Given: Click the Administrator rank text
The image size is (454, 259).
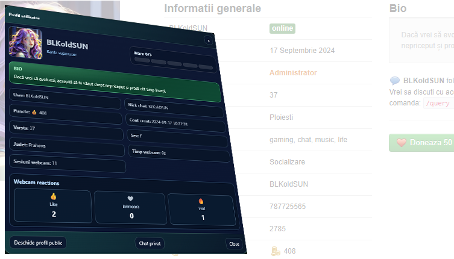Looking at the screenshot, I should [293, 73].
